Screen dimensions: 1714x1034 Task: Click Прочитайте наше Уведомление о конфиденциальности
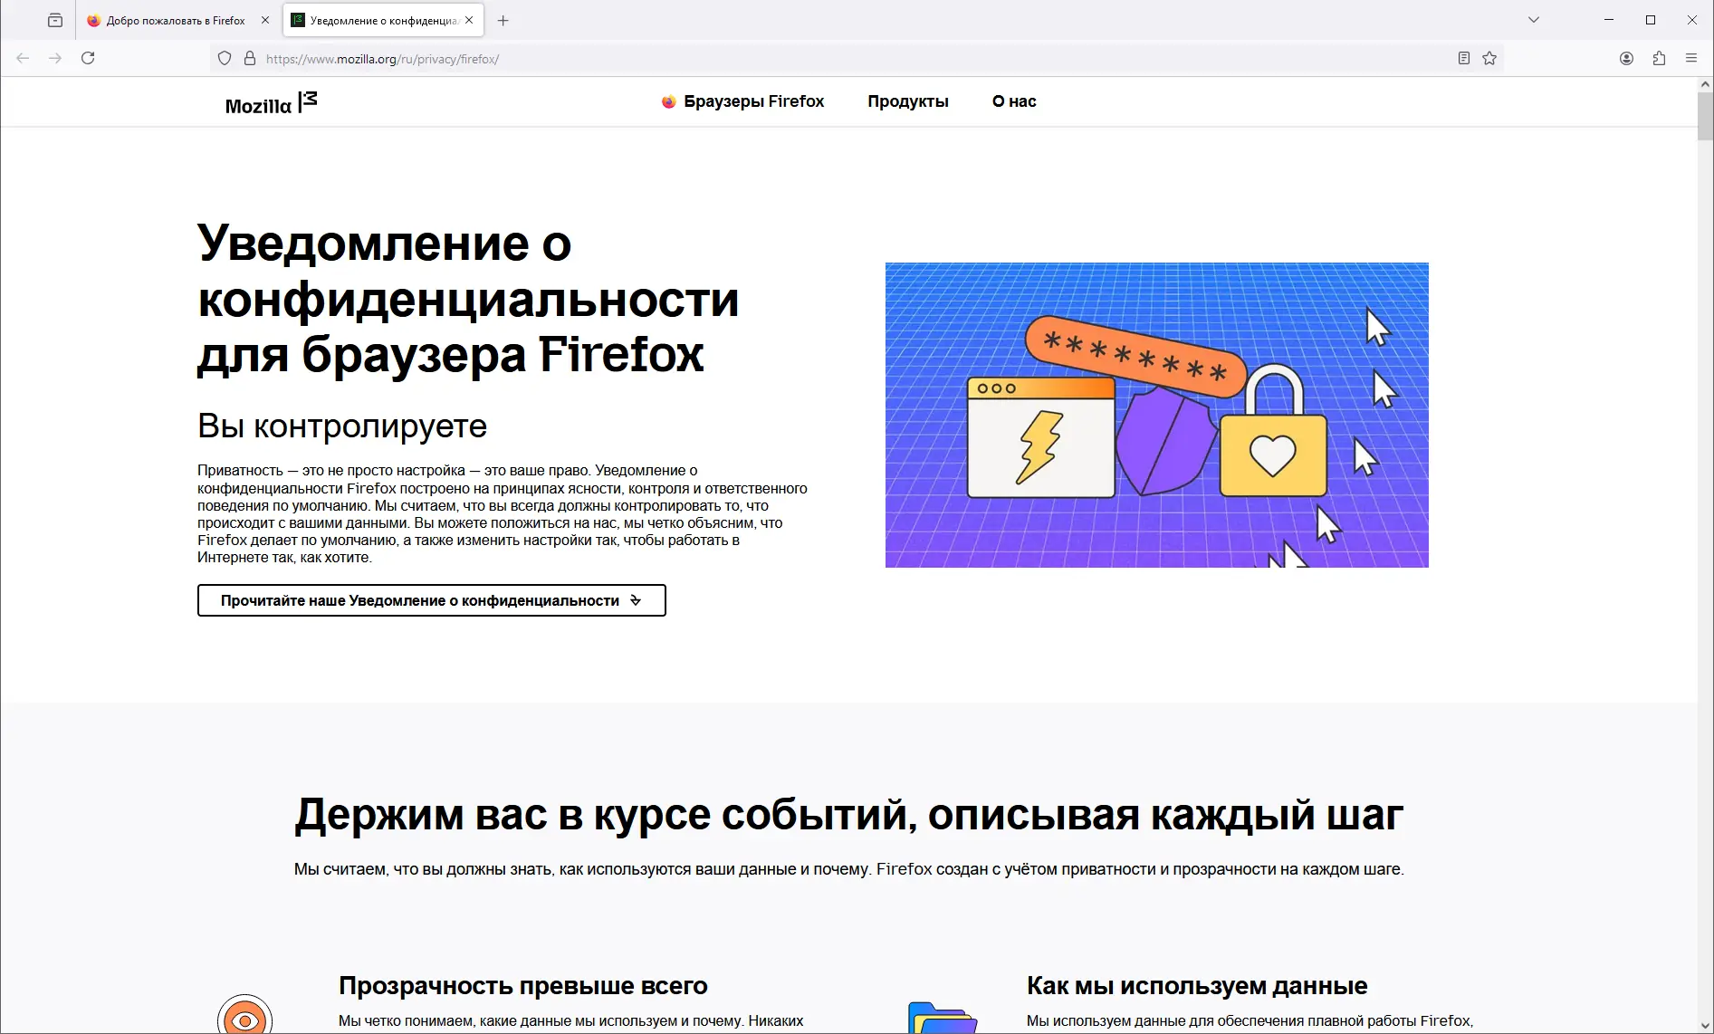431,600
